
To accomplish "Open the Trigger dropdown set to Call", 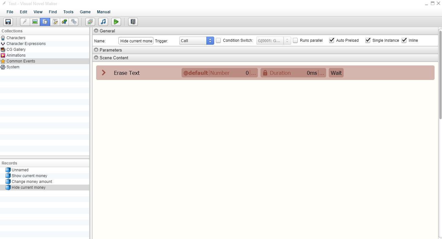I will click(197, 41).
